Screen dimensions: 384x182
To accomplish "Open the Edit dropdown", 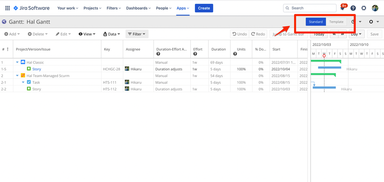I will tap(63, 34).
